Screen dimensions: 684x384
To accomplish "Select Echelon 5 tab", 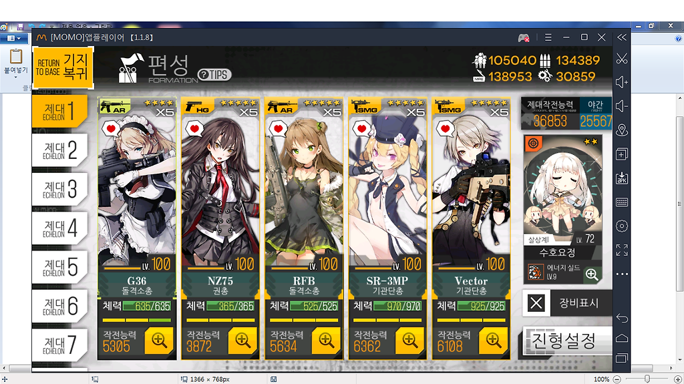I will point(61,267).
